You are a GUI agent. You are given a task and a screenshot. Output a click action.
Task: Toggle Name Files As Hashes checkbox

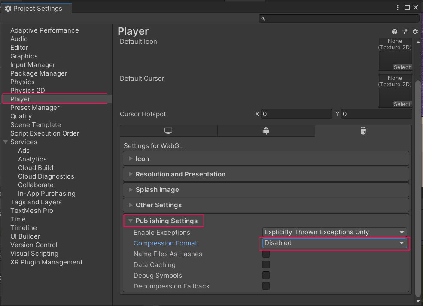[266, 254]
